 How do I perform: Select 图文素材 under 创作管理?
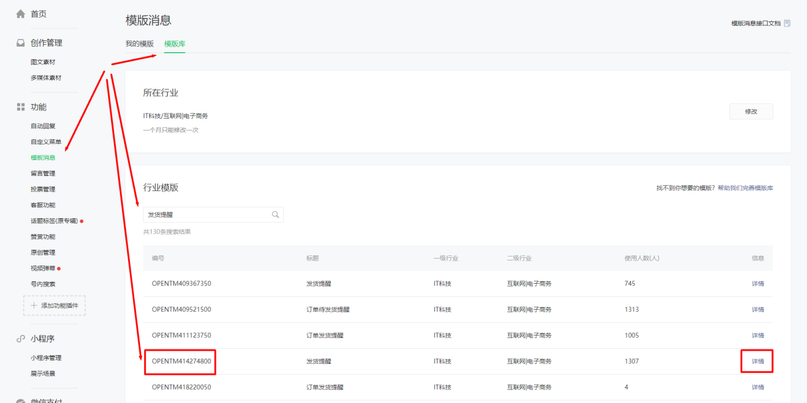pos(43,62)
